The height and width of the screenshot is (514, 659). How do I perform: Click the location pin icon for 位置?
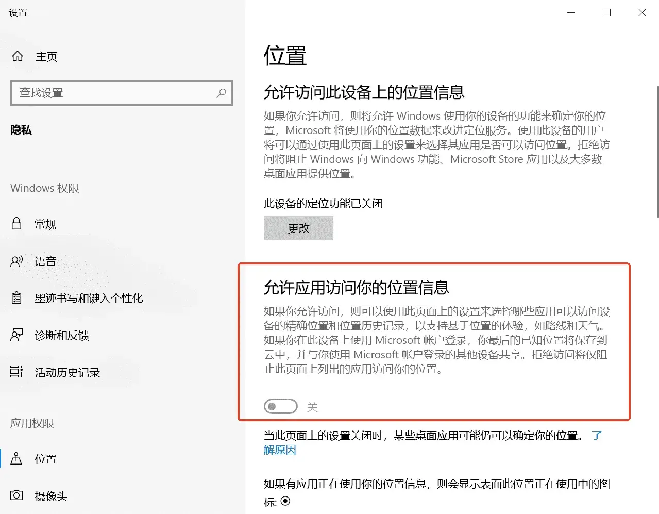[16, 458]
